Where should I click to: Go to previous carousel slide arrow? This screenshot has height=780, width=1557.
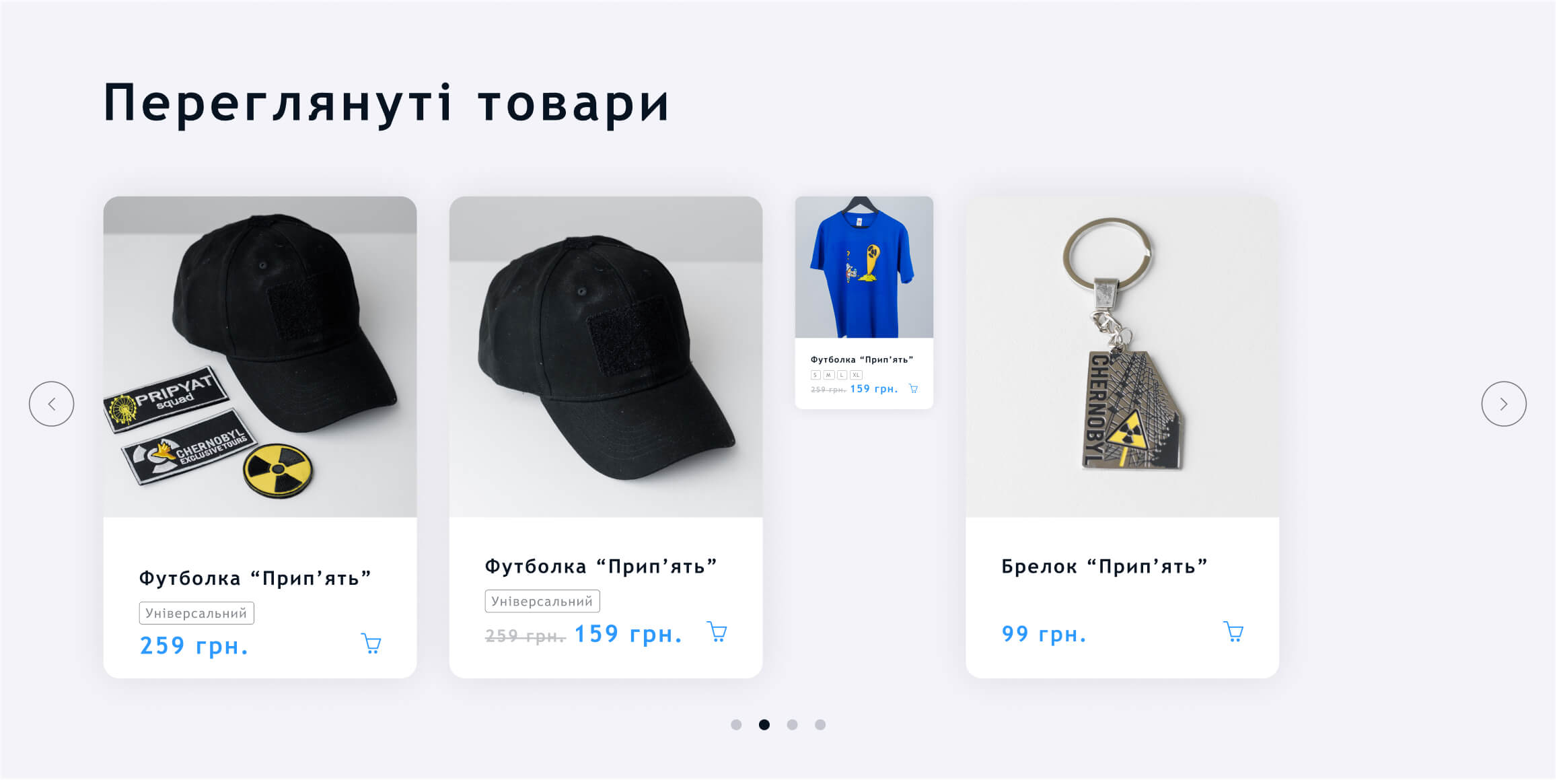(51, 404)
